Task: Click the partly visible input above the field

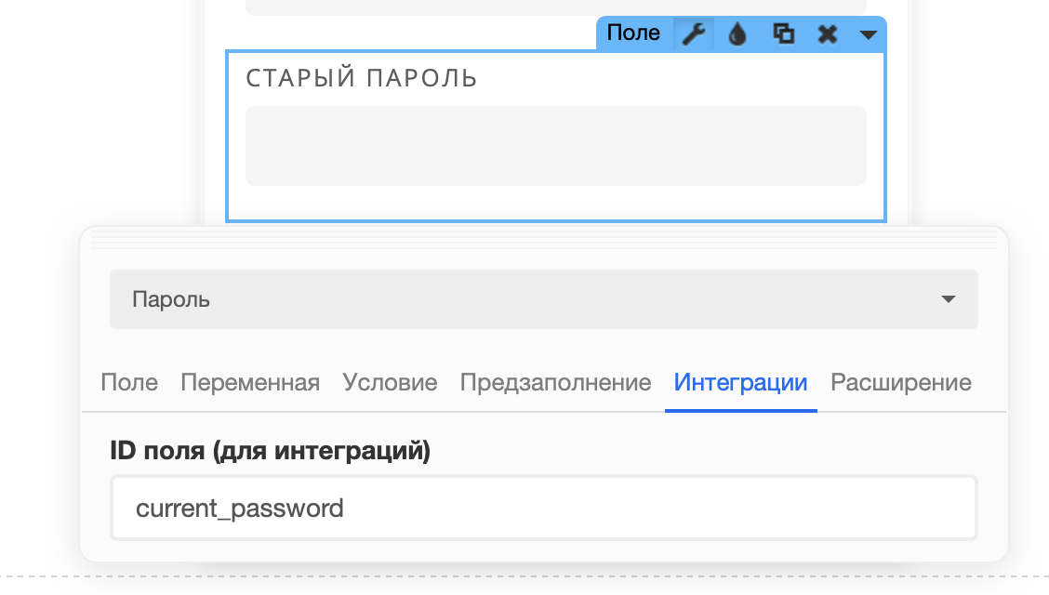Action: [556, 7]
